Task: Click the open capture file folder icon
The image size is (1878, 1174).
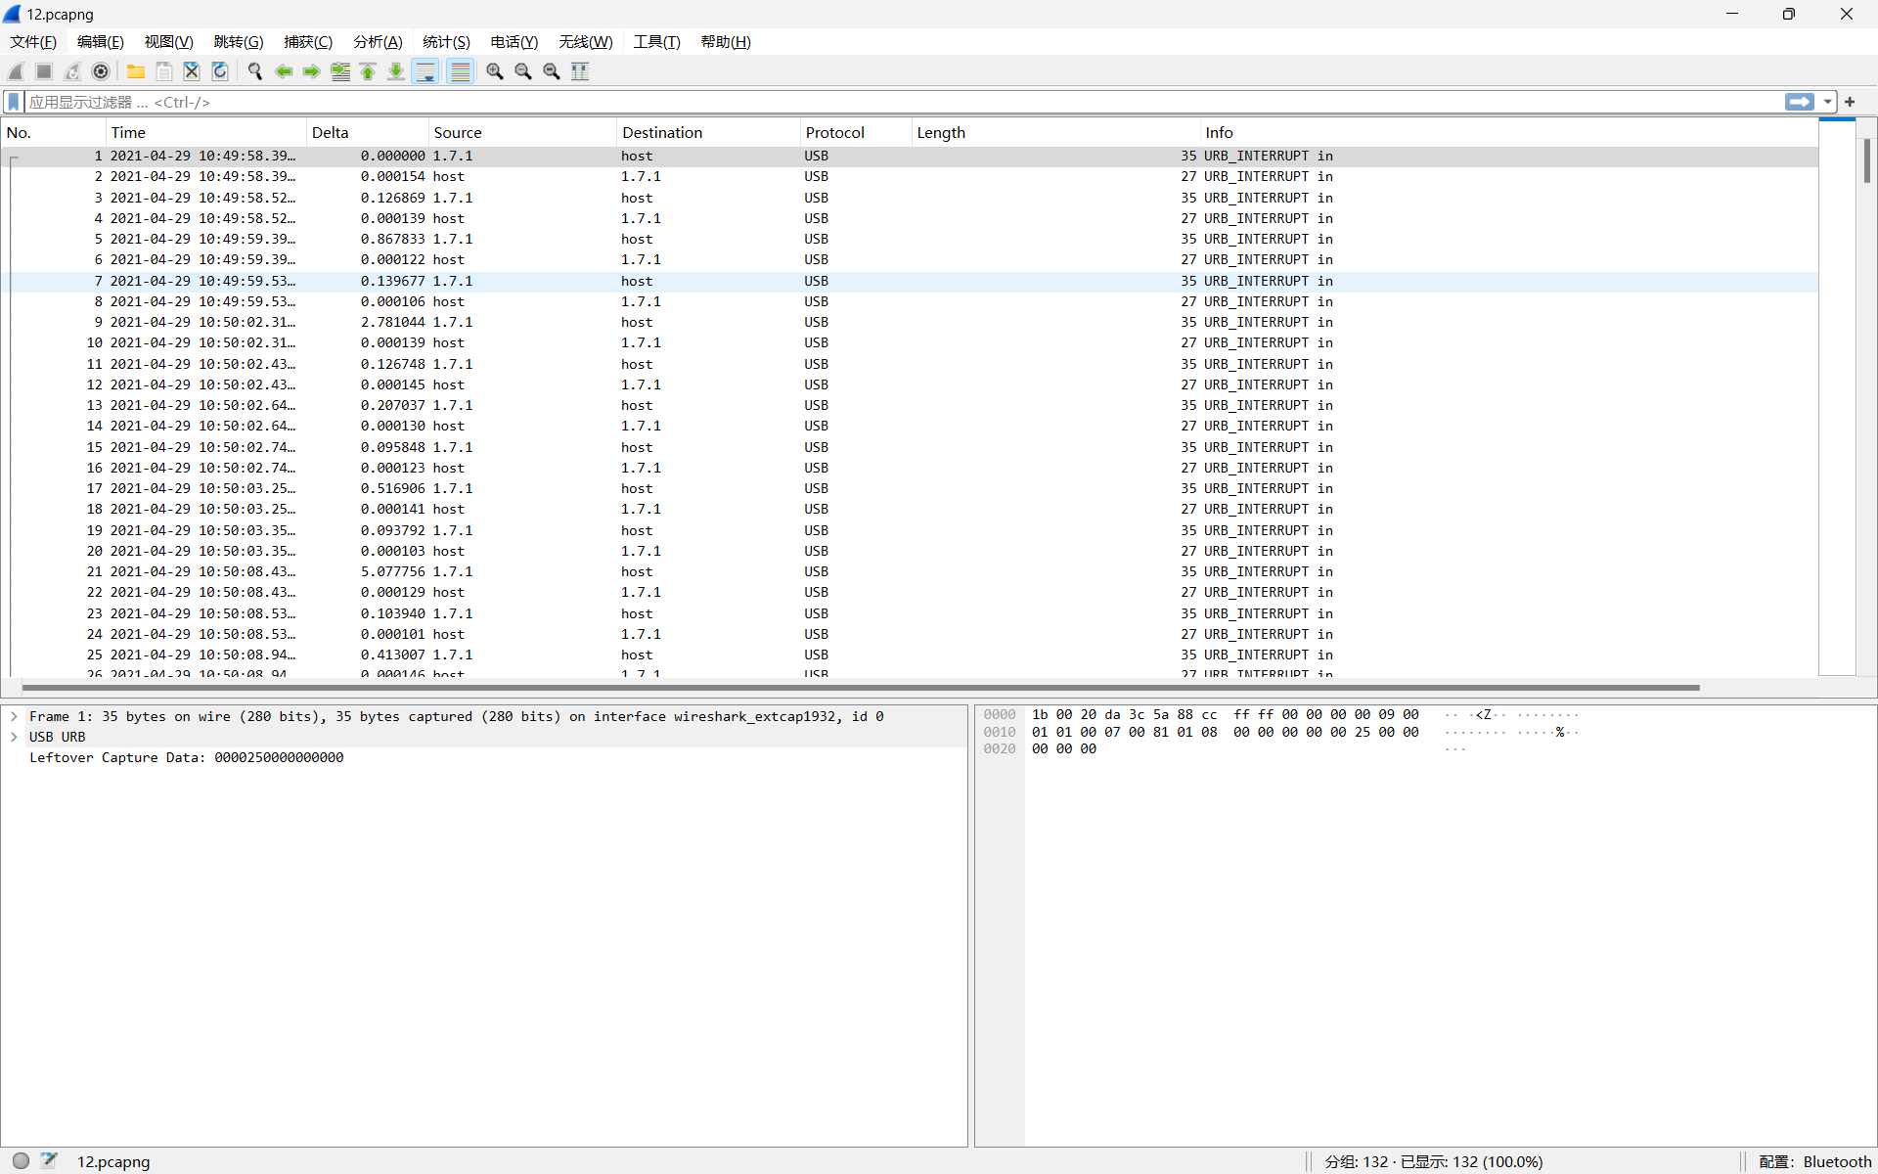Action: [x=136, y=71]
